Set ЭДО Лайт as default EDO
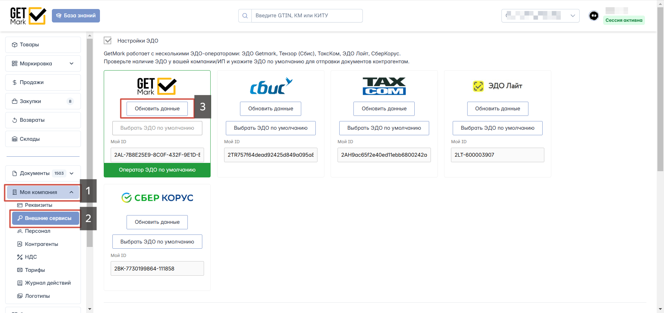 click(498, 128)
